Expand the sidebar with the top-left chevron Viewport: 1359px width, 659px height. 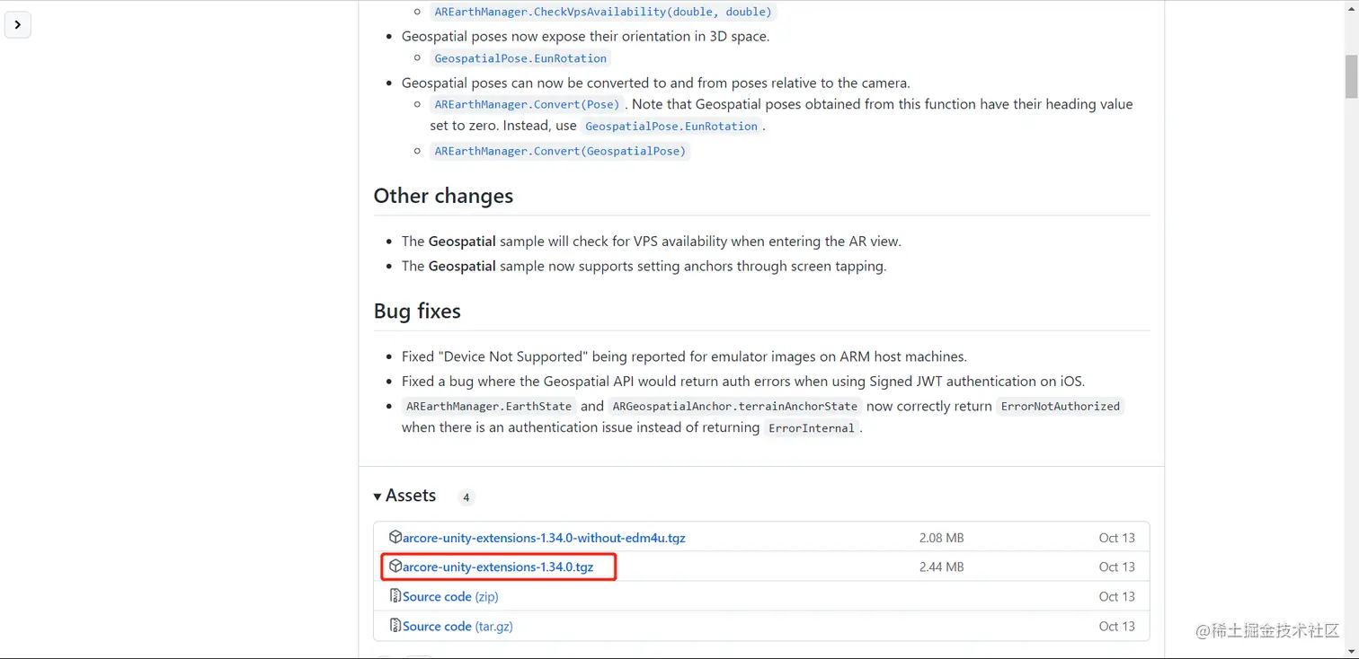coord(18,25)
